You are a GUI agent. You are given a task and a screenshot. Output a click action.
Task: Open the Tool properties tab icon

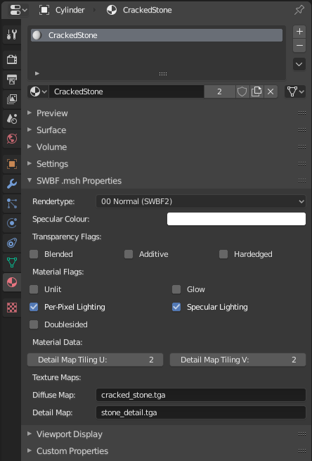[x=12, y=34]
